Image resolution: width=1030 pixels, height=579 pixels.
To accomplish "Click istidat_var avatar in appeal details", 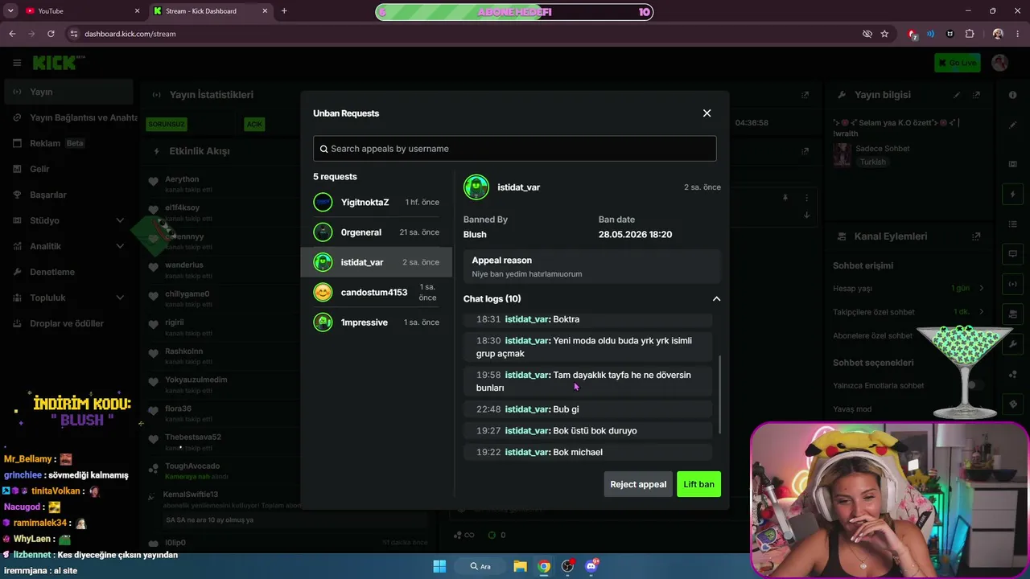I will pyautogui.click(x=476, y=187).
